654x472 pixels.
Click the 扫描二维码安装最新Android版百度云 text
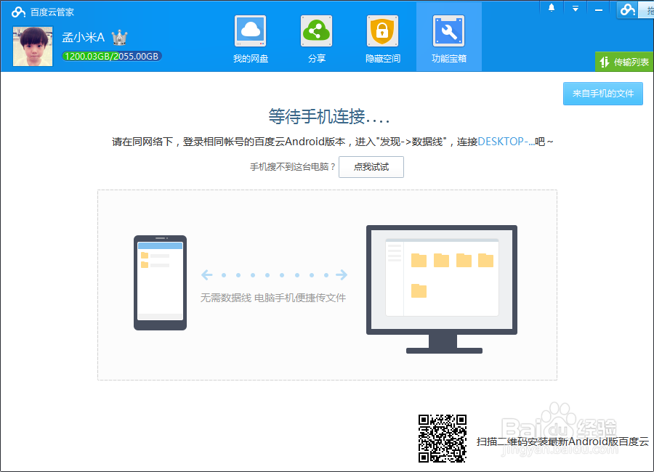[562, 442]
